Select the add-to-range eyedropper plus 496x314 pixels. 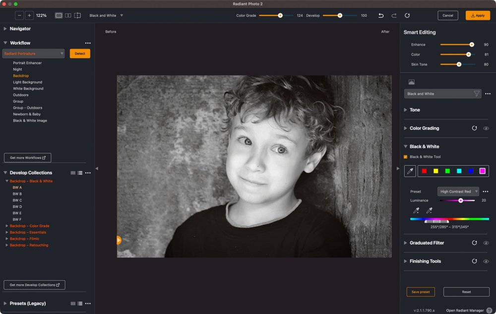[x=416, y=211]
